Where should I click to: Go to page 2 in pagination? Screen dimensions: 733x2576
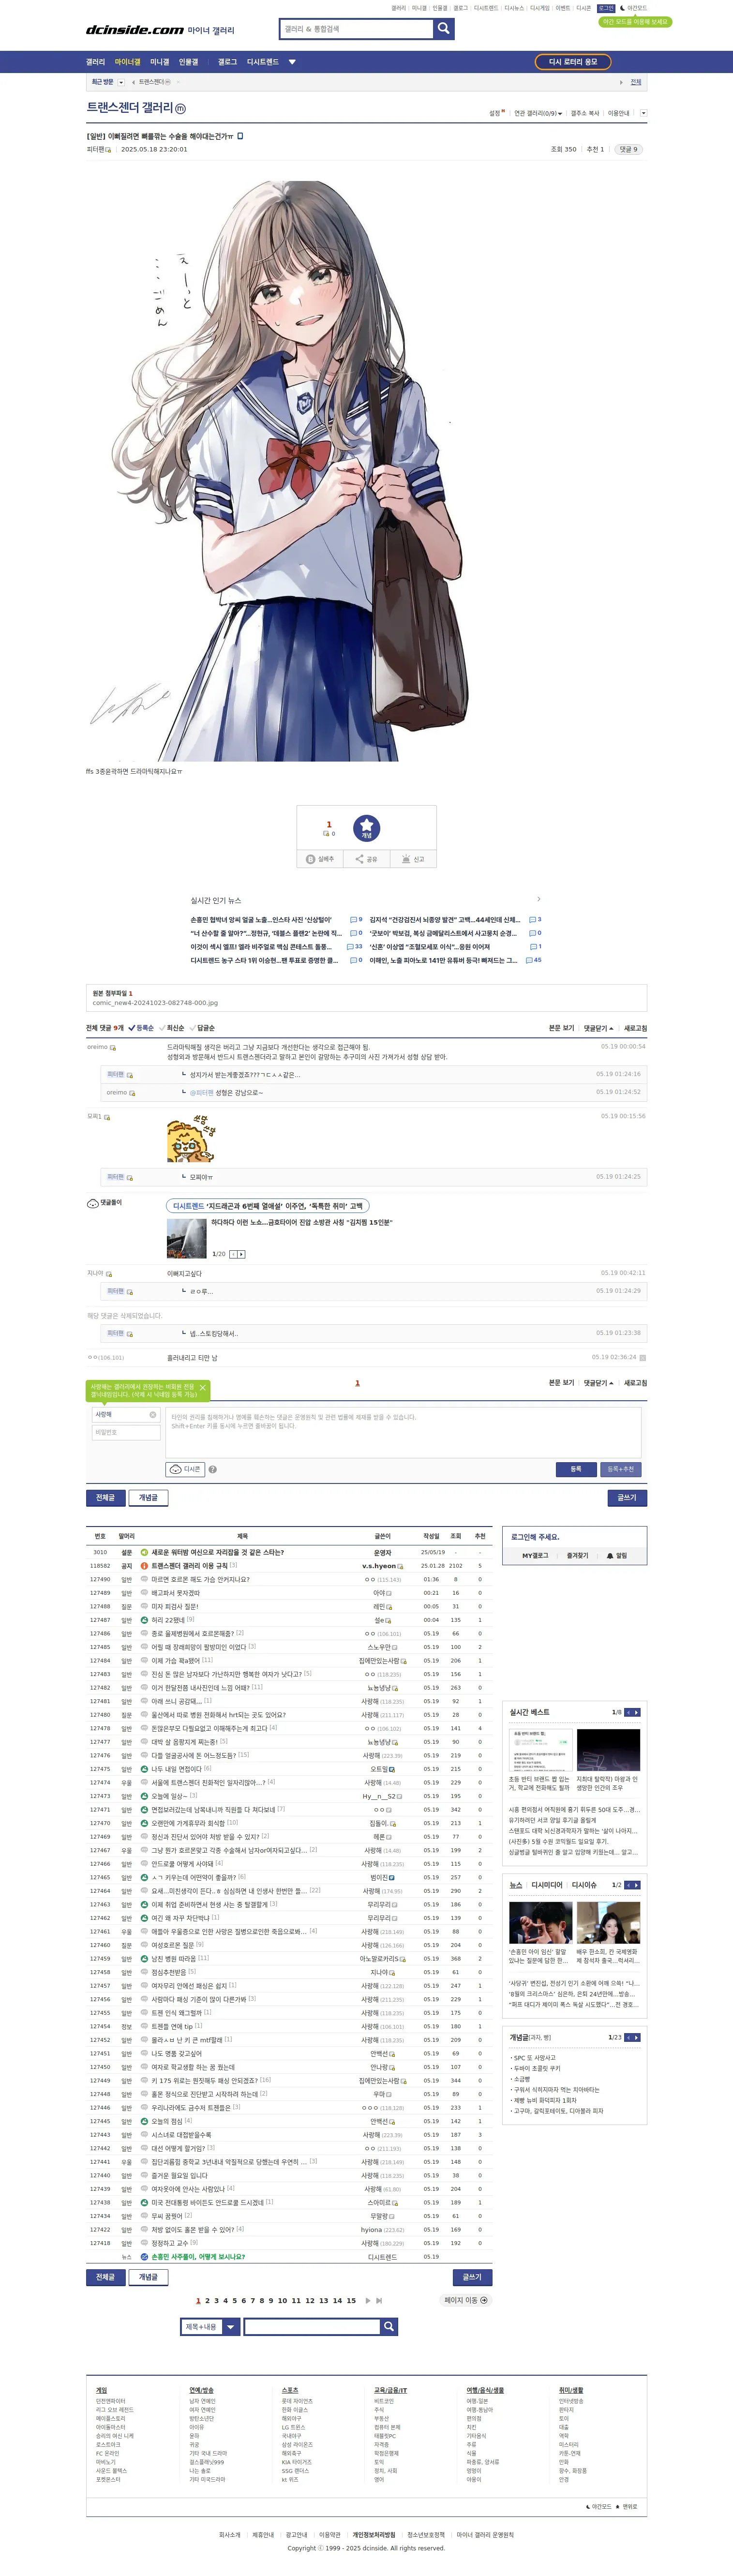207,2300
